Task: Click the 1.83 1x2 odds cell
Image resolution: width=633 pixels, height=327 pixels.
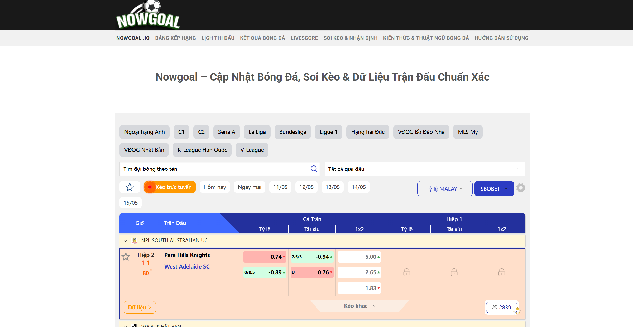Action: tap(359, 288)
